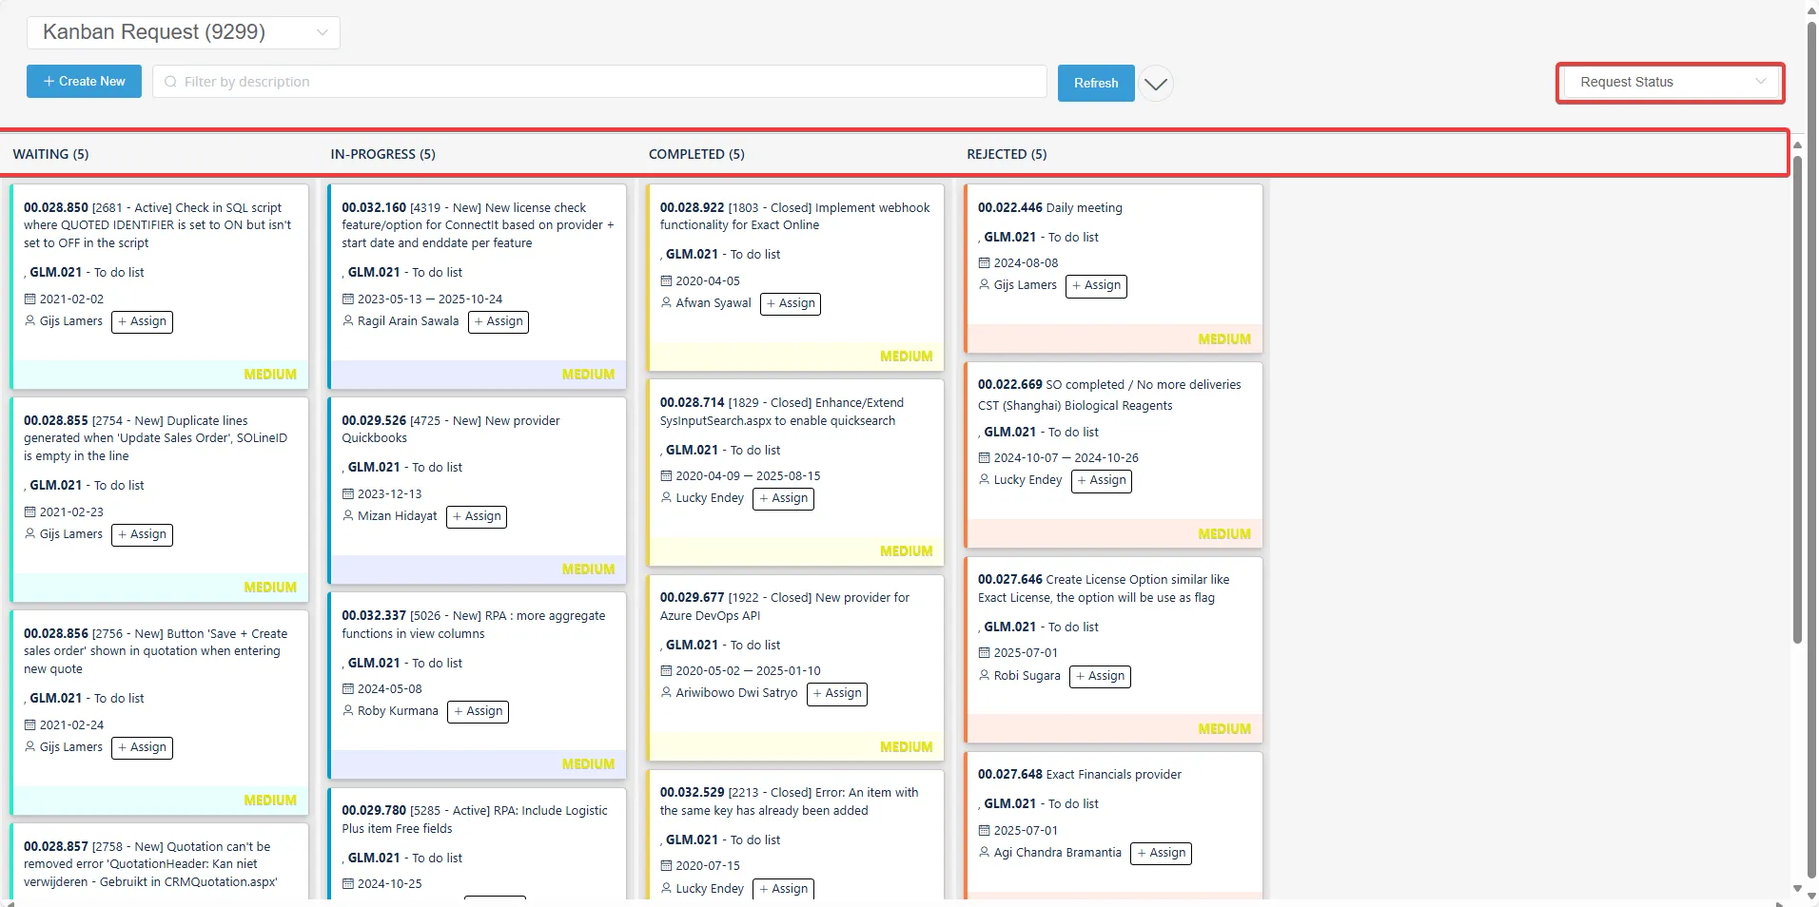Click the Refresh button
The image size is (1819, 907).
1094,83
